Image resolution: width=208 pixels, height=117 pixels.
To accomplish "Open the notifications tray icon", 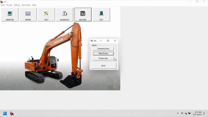I will point(204,113).
